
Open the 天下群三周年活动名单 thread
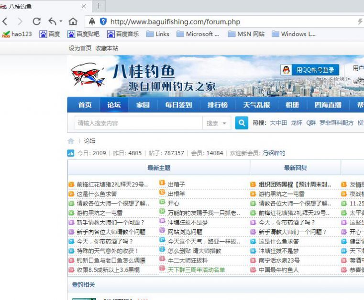[196, 270]
